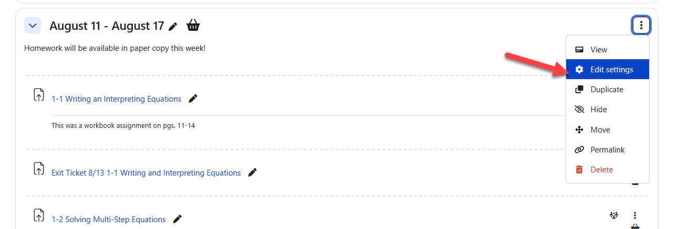The height and width of the screenshot is (229, 678).
Task: Select Move from the section menu
Action: [600, 130]
